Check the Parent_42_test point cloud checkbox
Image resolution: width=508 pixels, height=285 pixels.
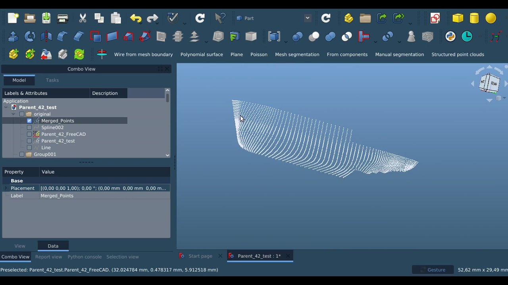point(29,141)
